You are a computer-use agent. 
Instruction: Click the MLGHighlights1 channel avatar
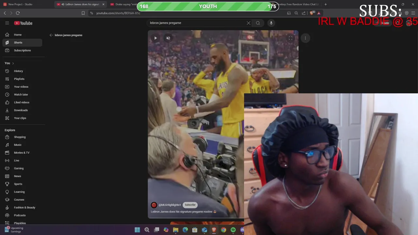[x=154, y=205]
